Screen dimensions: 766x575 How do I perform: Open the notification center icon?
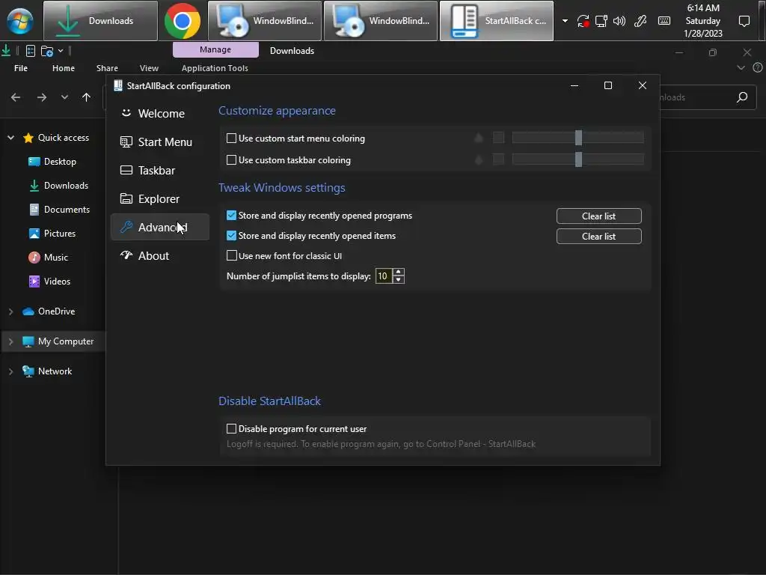(744, 21)
